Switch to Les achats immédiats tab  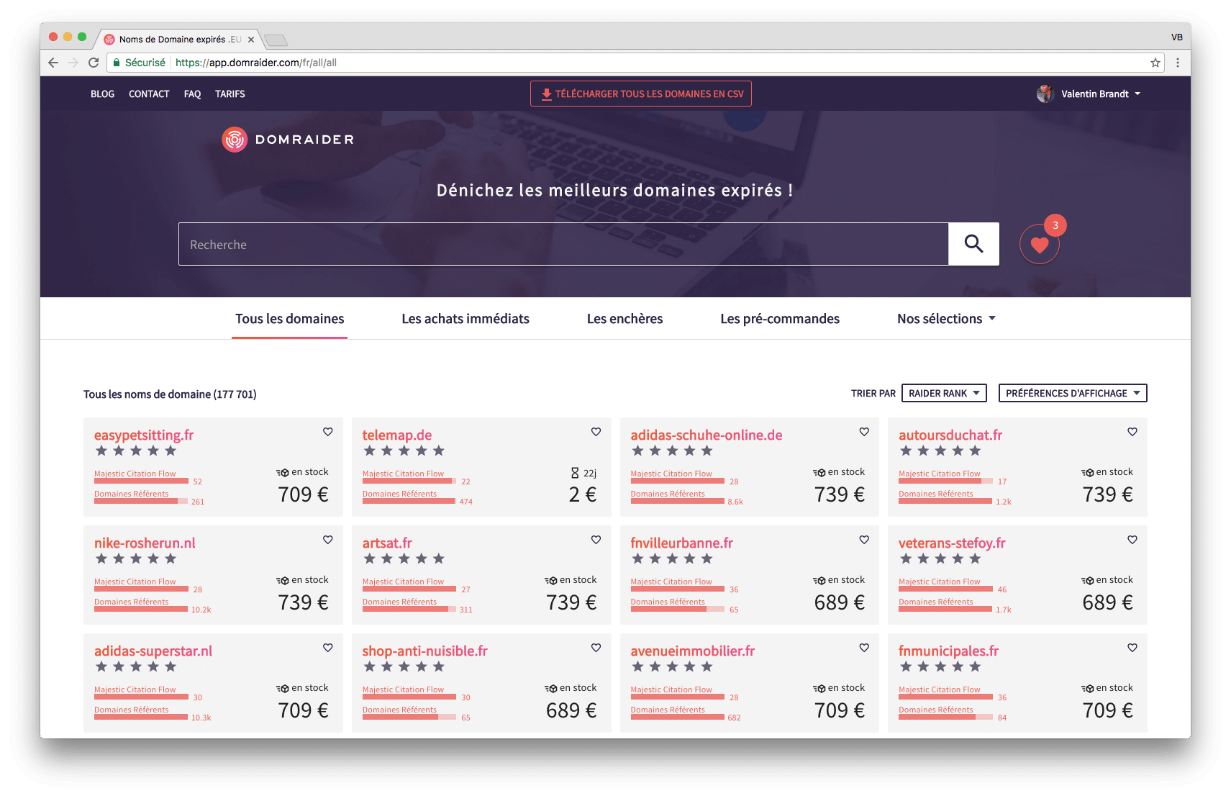click(x=465, y=319)
